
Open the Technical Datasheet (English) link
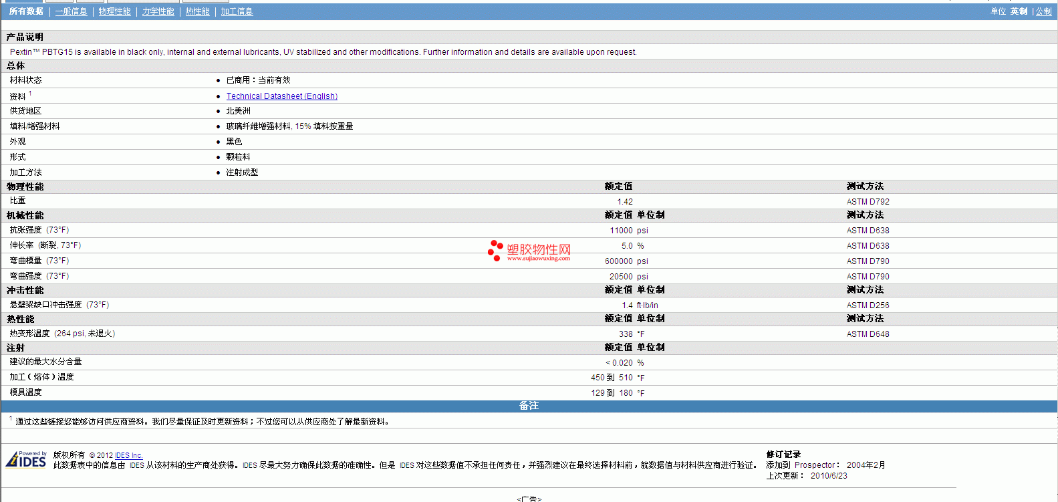point(281,96)
